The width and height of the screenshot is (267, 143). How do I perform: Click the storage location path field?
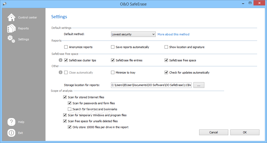[151, 85]
